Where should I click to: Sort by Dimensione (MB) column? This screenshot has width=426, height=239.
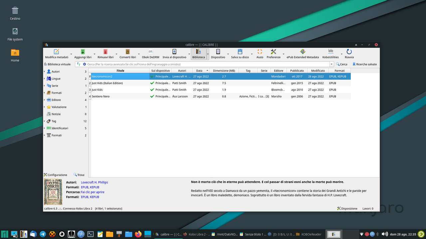pyautogui.click(x=224, y=71)
